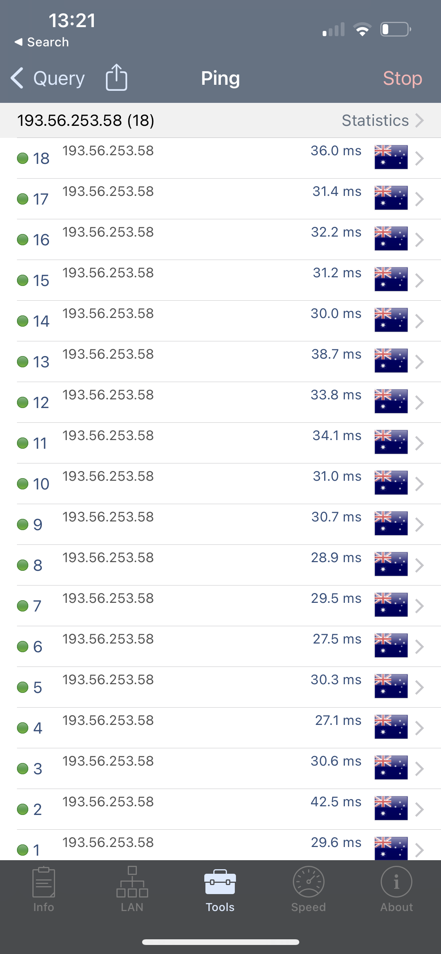Expand details for ping result 13
Image resolution: width=441 pixels, height=954 pixels.
pyautogui.click(x=420, y=362)
